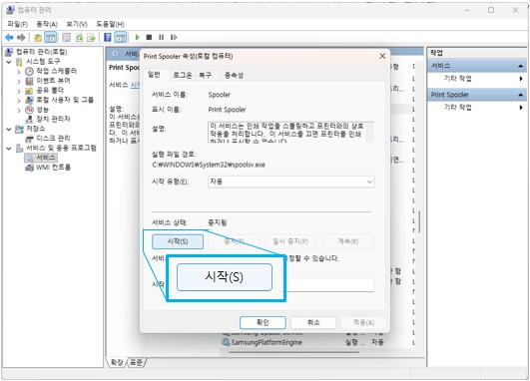The image size is (530, 381).
Task: Expand the 성능 node
Action: 19,110
